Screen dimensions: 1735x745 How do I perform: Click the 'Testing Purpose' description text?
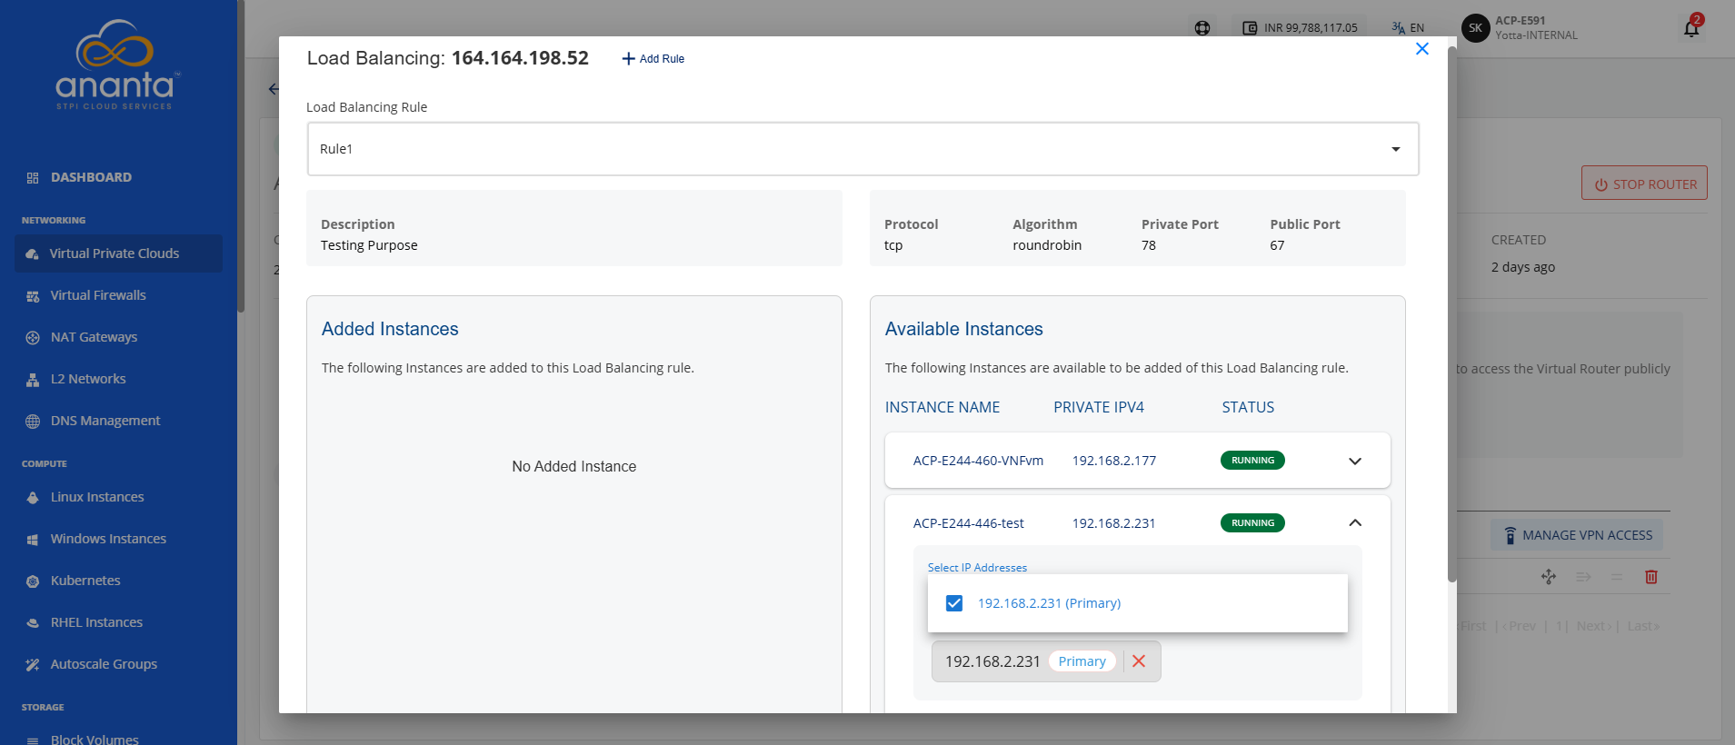tap(369, 245)
